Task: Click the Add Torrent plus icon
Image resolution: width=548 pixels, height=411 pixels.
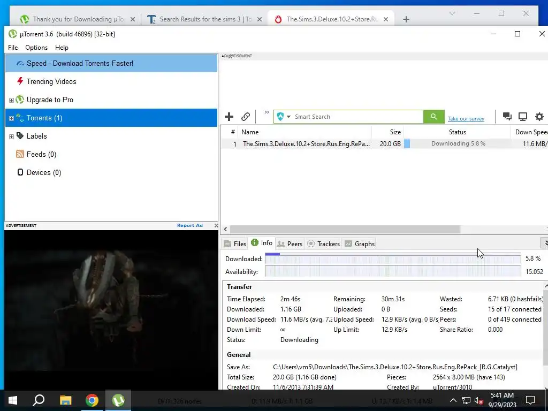Action: 229,117
